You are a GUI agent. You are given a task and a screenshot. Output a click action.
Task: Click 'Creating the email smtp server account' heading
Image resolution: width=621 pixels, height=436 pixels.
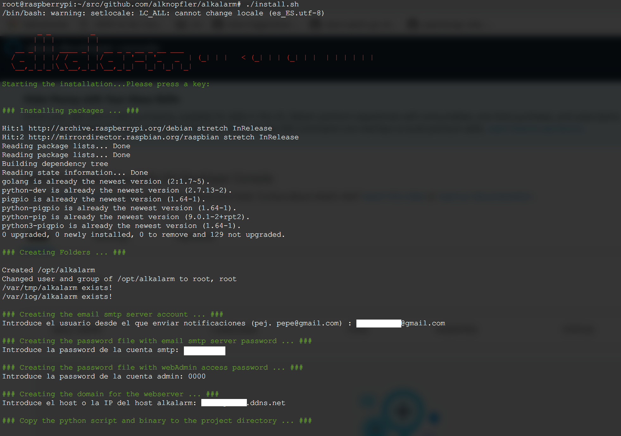[113, 315]
